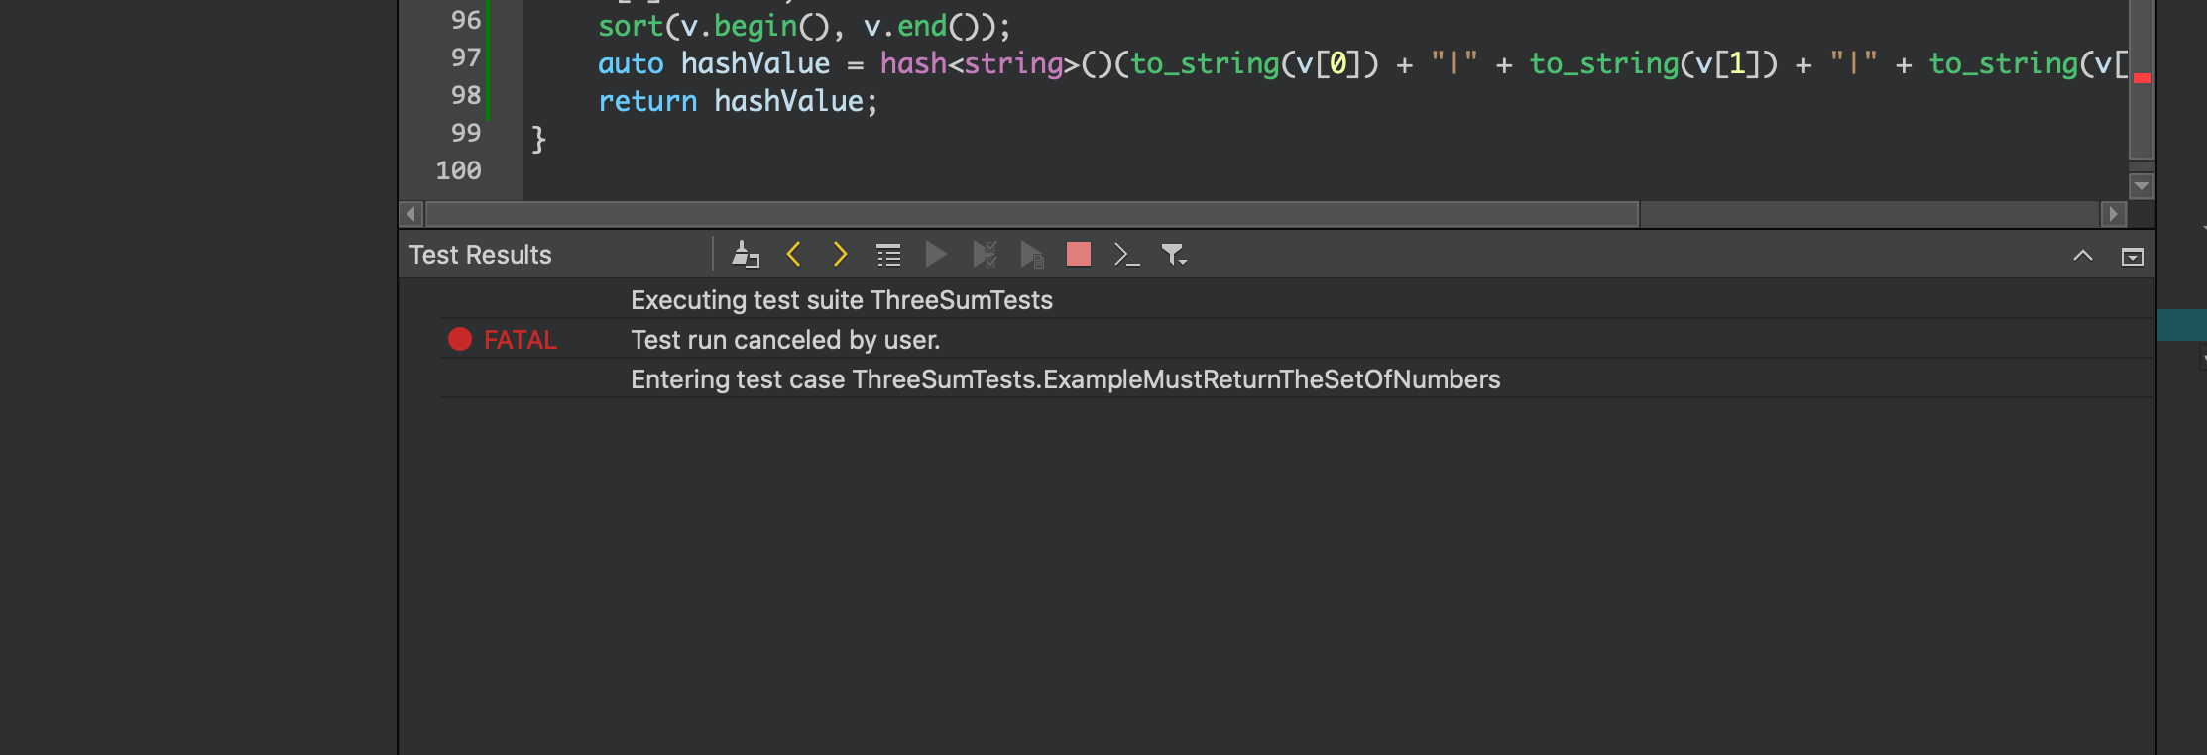
Task: Click Run tests for current file icon
Action: click(x=1032, y=255)
